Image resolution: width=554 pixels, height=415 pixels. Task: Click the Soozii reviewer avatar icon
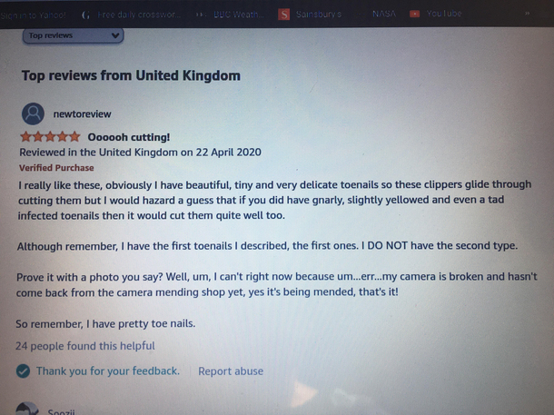(x=27, y=409)
